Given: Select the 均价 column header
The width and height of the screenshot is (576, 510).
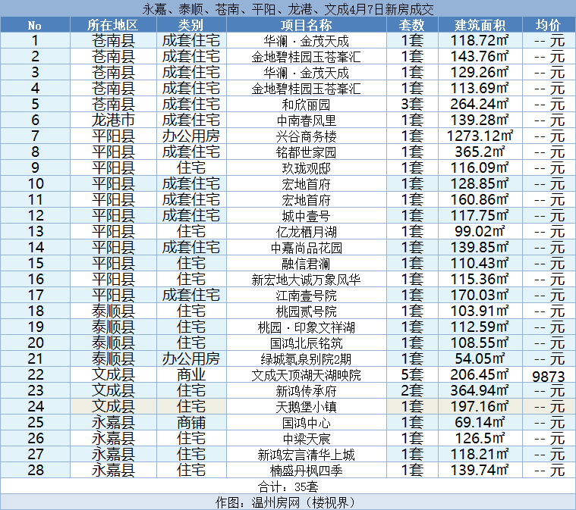Looking at the screenshot, I should 549,25.
